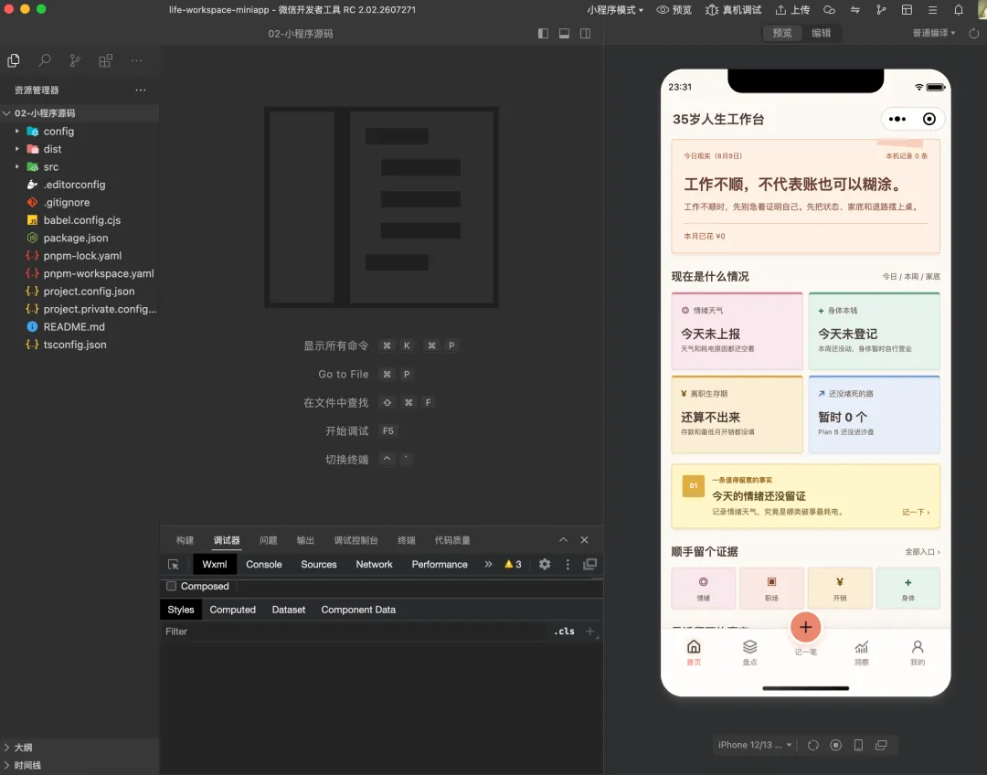
Task: Tap the 全部入口 link
Action: pyautogui.click(x=922, y=552)
